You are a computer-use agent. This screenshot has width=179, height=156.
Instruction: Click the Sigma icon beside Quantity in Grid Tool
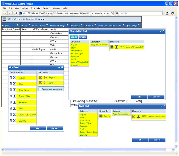click(14, 120)
